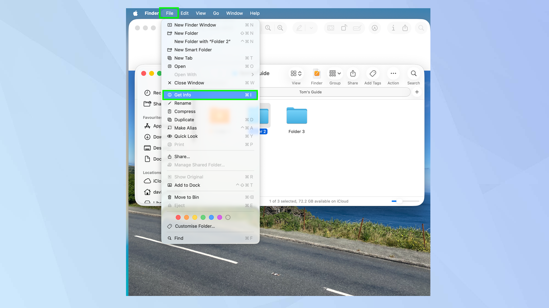Click the new tab plus button
Screen dimensions: 549x308
click(x=417, y=92)
